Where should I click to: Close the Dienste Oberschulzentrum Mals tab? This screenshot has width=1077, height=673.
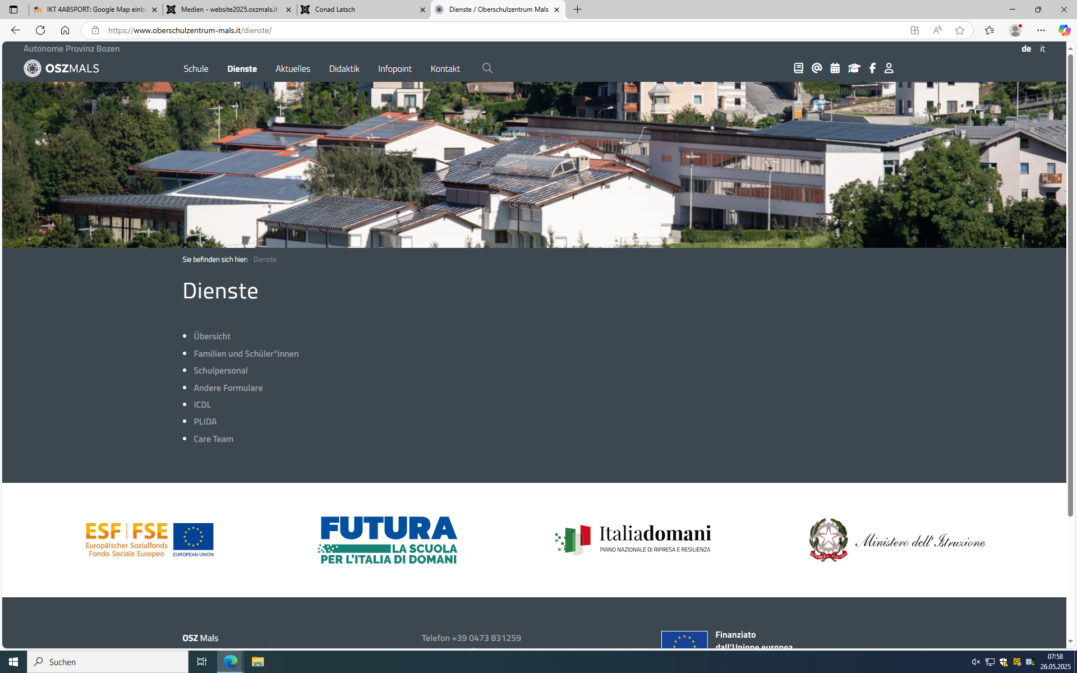click(x=556, y=10)
